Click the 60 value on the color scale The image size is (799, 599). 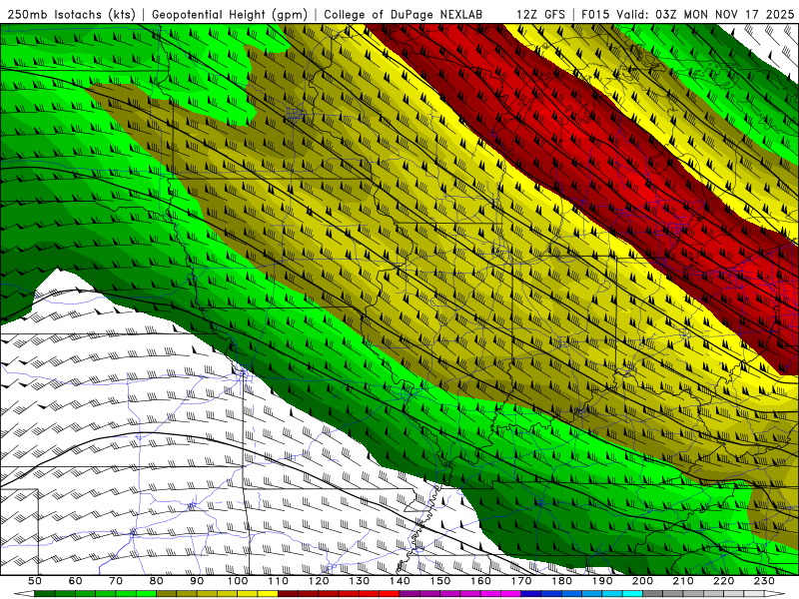click(x=75, y=581)
